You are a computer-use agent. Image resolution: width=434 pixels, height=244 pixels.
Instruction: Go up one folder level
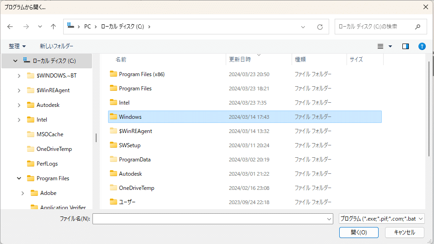(53, 27)
